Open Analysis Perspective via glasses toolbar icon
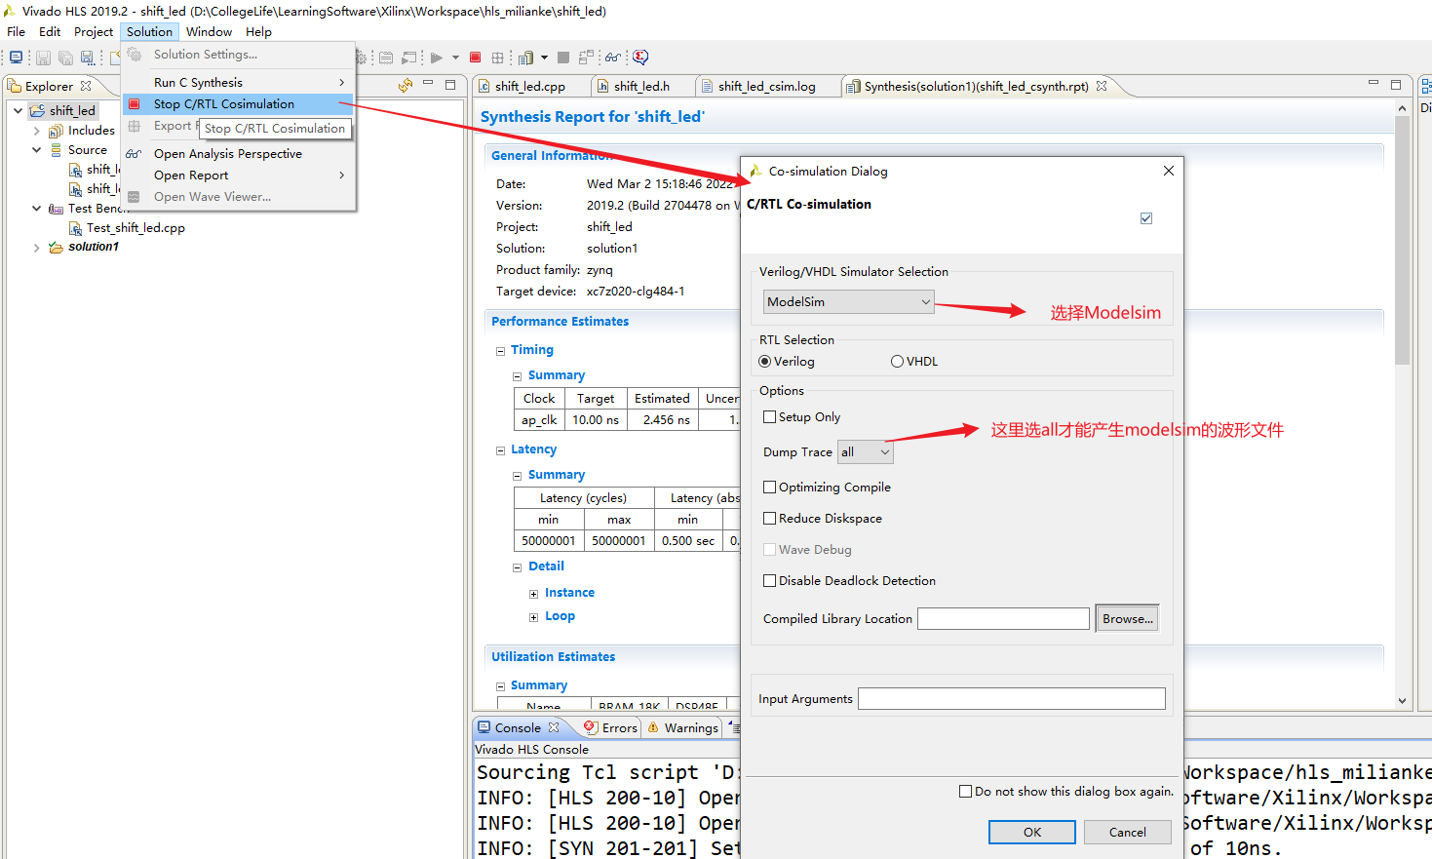1432x859 pixels. 612,58
